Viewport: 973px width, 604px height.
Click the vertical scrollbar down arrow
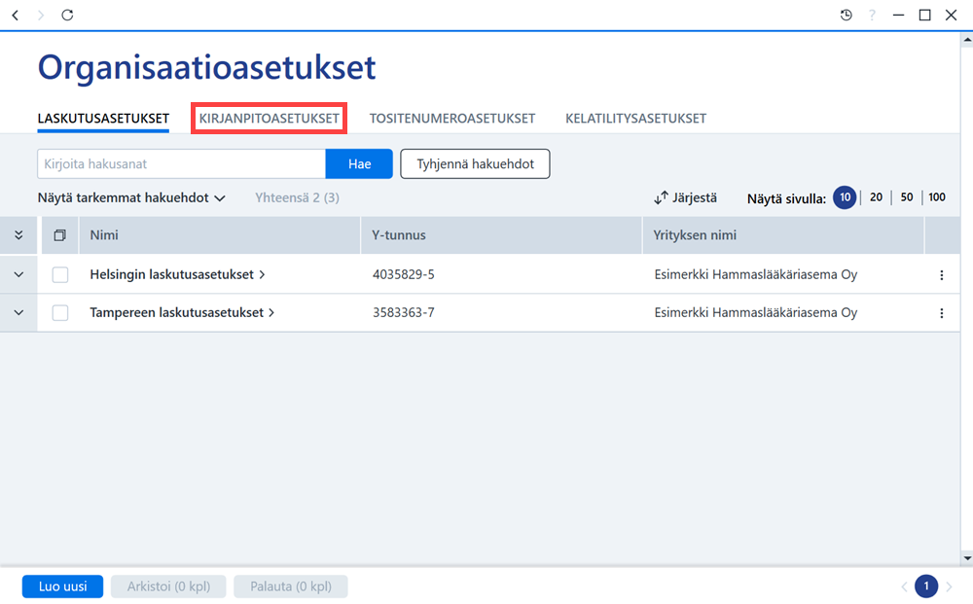point(967,558)
